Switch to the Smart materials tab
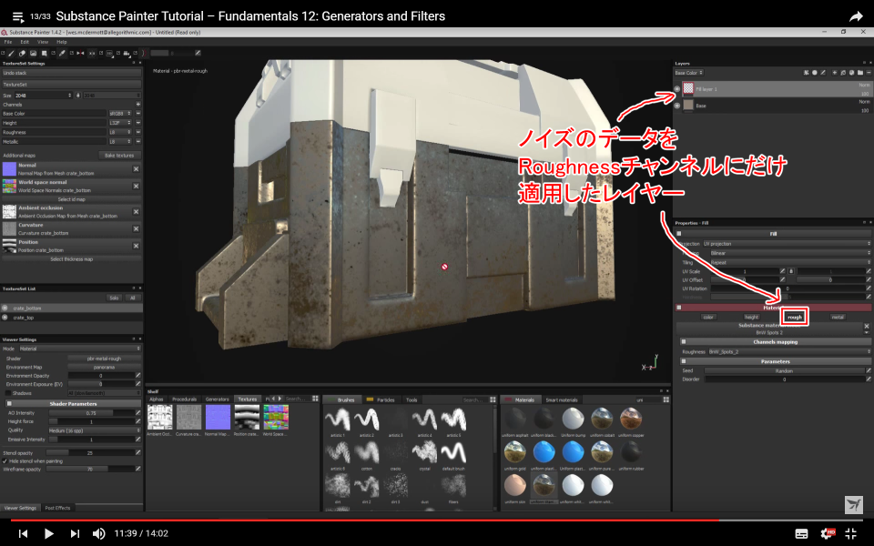Image resolution: width=874 pixels, height=546 pixels. (562, 399)
